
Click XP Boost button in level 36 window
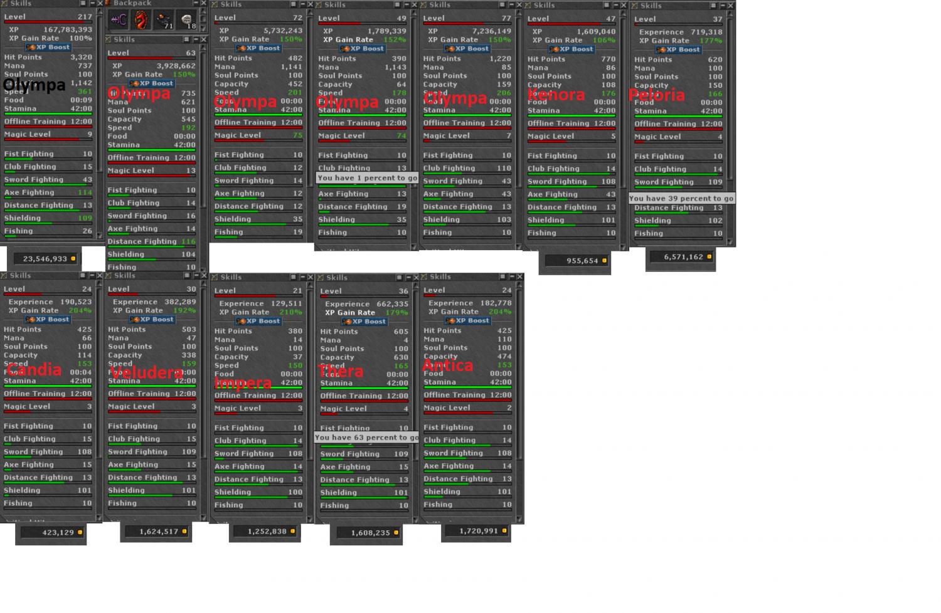(x=363, y=322)
